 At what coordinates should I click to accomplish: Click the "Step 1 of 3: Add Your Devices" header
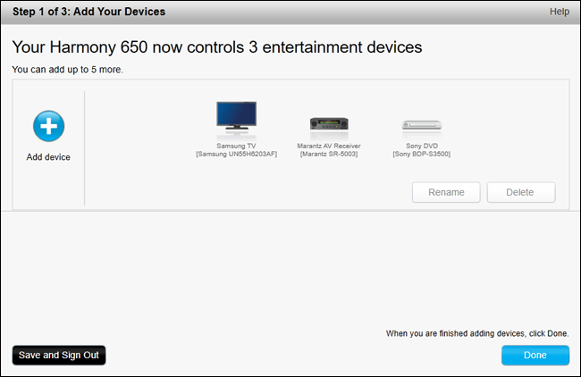88,12
